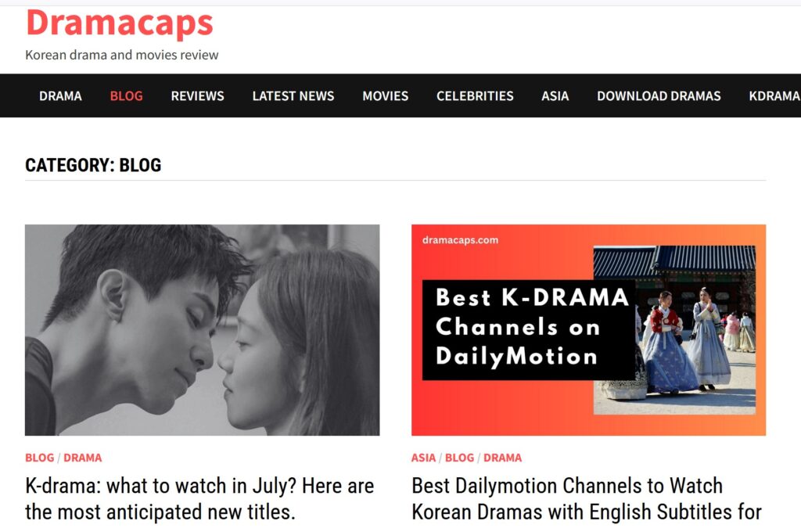This screenshot has height=528, width=801.
Task: Open LATEST NEWS in the nav bar
Action: pyautogui.click(x=293, y=96)
